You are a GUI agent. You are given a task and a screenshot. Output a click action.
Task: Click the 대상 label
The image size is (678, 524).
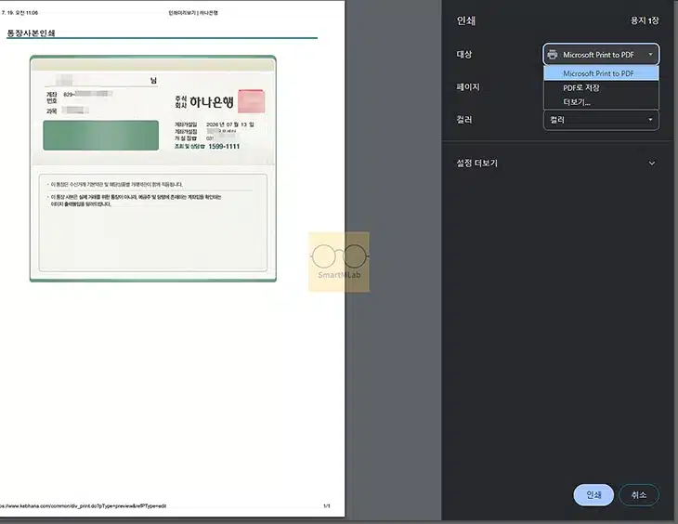(x=464, y=55)
